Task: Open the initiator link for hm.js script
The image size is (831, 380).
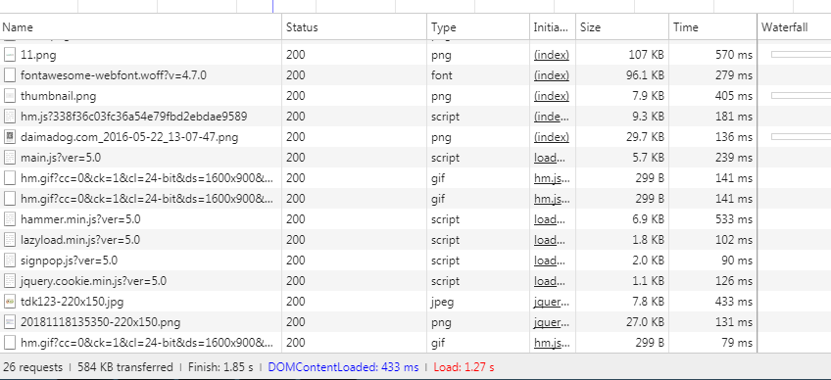Action: 552,117
